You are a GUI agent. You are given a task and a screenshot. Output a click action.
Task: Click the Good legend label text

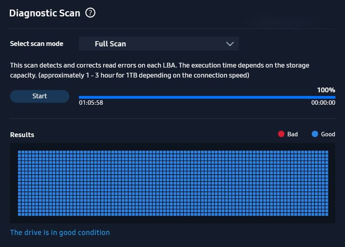[x=328, y=134]
